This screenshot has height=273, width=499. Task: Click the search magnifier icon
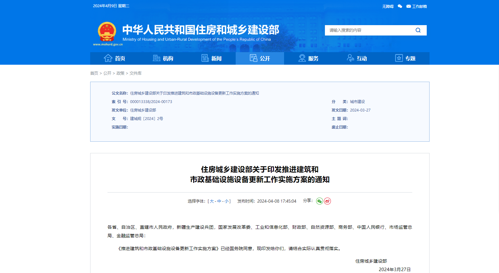pos(418,30)
